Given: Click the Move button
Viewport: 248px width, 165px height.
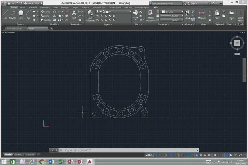Looking at the screenshot, I should (45, 12).
